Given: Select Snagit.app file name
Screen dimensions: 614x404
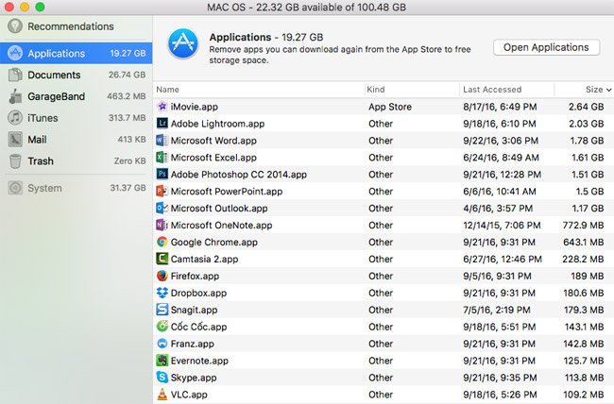Looking at the screenshot, I should (x=194, y=310).
